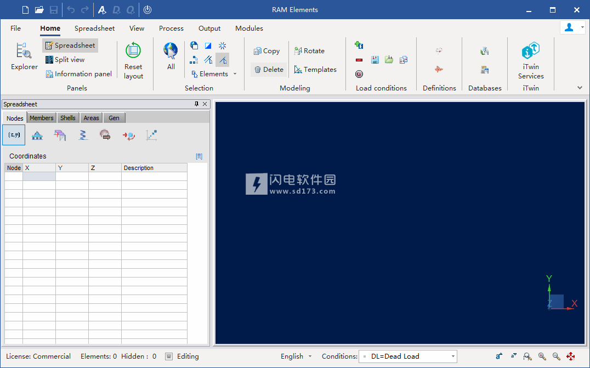The height and width of the screenshot is (368, 590).
Task: Open the Explorer panel
Action: click(24, 56)
